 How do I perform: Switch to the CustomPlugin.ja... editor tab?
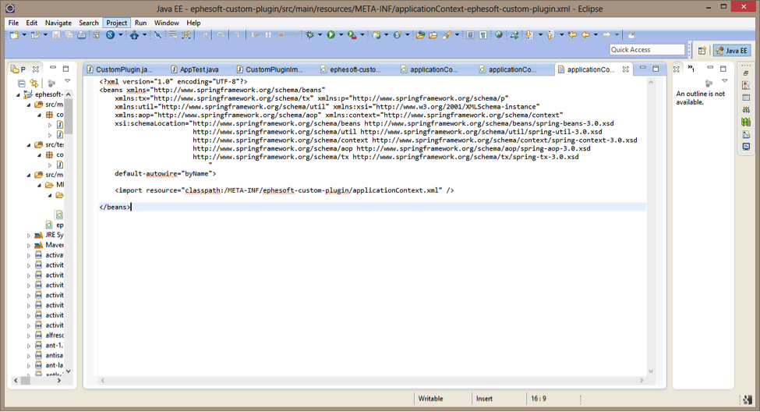click(120, 69)
